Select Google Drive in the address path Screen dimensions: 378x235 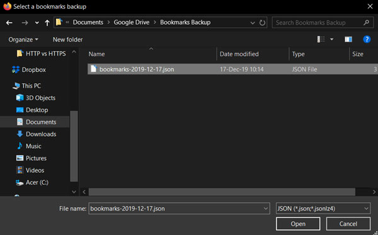(132, 22)
